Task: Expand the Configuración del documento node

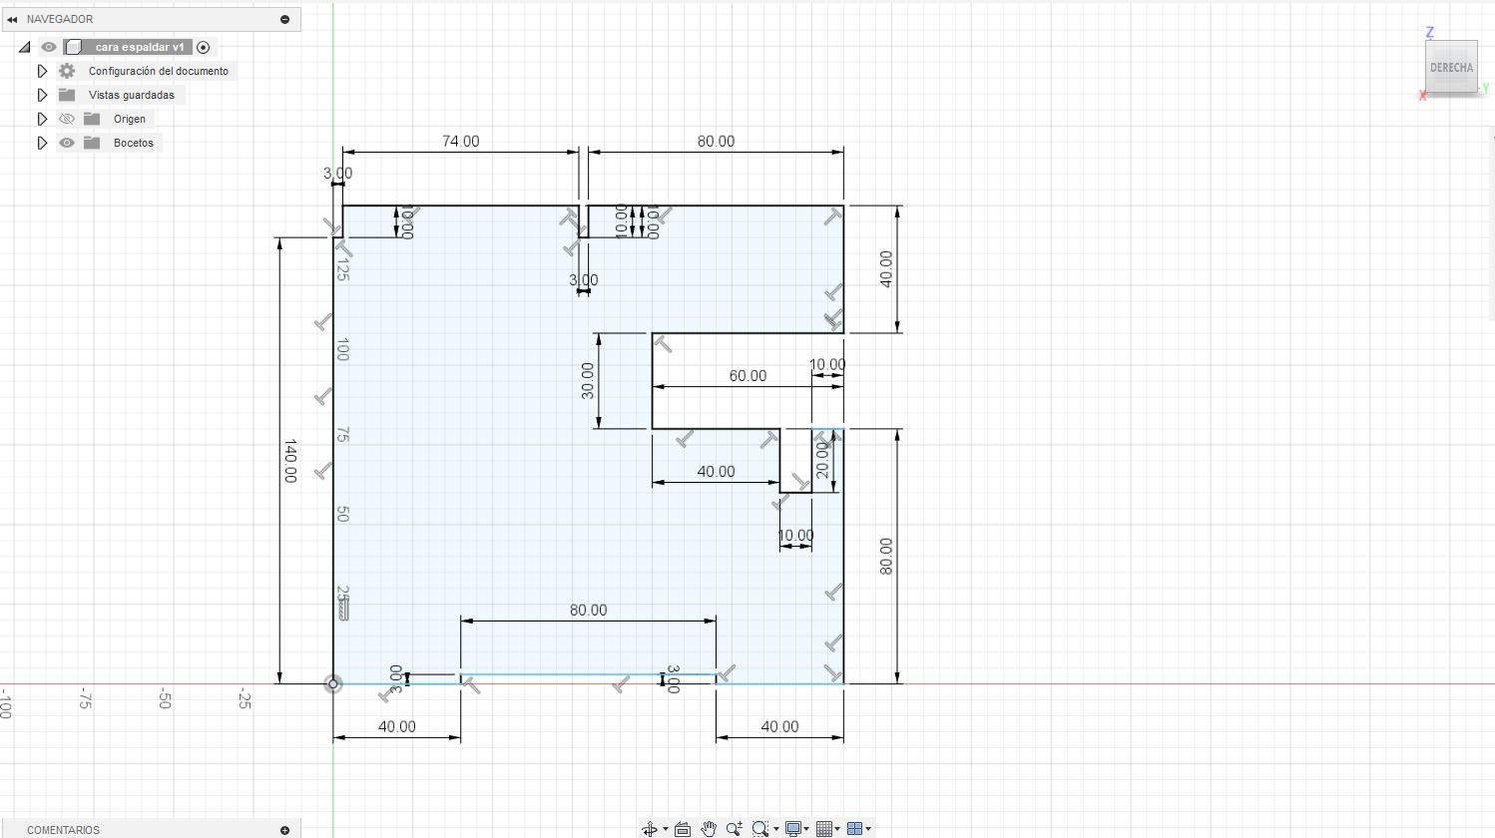Action: tap(42, 71)
